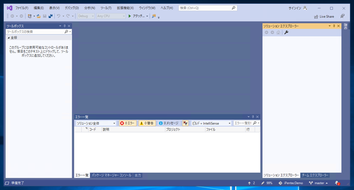
Task: Switch to the パッケージ マネージャー コンソール tab
Action: [x=111, y=175]
